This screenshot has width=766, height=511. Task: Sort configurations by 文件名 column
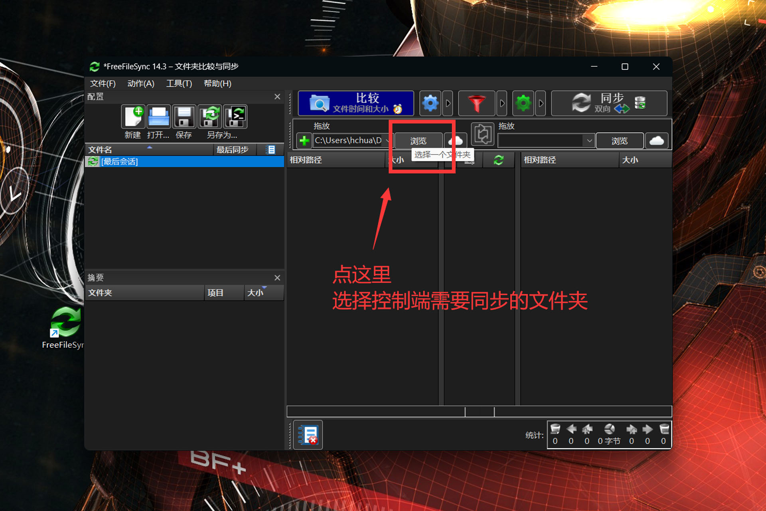[x=150, y=150]
